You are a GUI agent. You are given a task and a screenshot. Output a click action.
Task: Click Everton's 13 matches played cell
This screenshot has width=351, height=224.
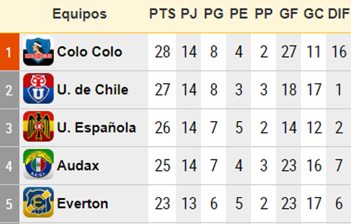click(x=189, y=204)
